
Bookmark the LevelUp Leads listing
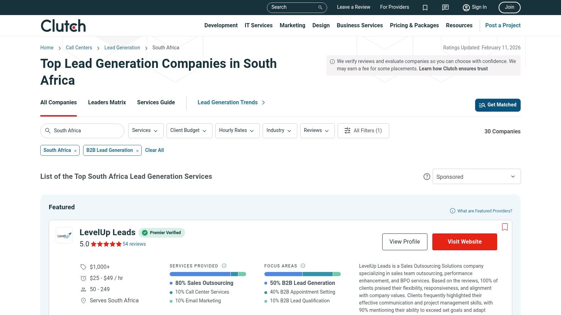click(x=505, y=227)
